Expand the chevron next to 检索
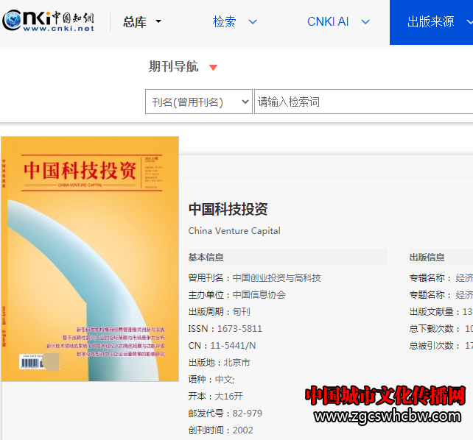473x440 pixels. click(253, 22)
